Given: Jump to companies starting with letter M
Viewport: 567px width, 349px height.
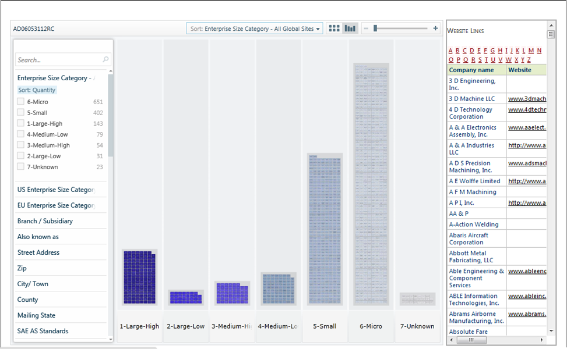Looking at the screenshot, I should [530, 51].
